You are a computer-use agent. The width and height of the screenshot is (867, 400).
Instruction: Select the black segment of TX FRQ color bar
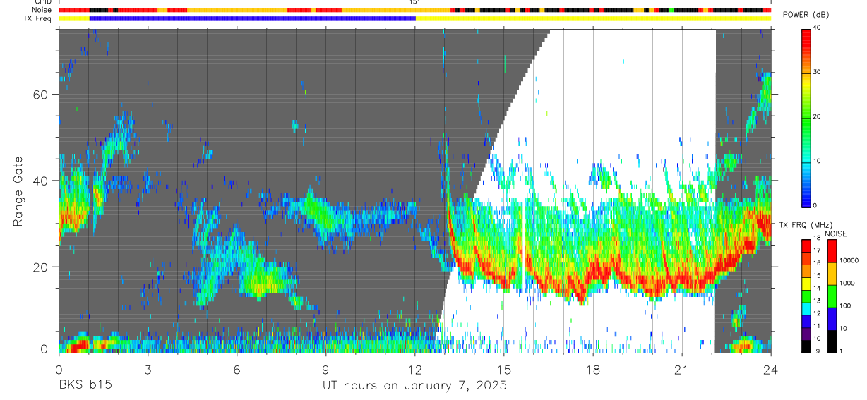806,346
